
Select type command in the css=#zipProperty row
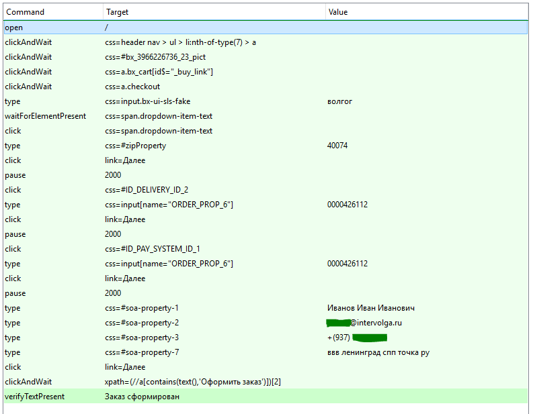tap(12, 146)
